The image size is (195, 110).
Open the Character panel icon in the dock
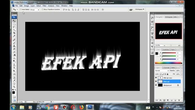coord(152,43)
